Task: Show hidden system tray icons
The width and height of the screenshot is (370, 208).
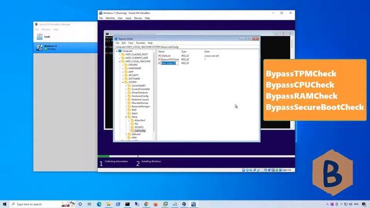Action: coord(327,204)
